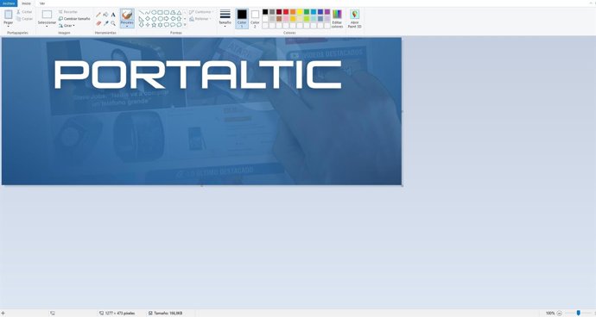
Task: Choose the rectangle shape
Action: (x=160, y=12)
